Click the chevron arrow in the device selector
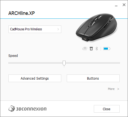The image size is (128, 117). point(58,29)
